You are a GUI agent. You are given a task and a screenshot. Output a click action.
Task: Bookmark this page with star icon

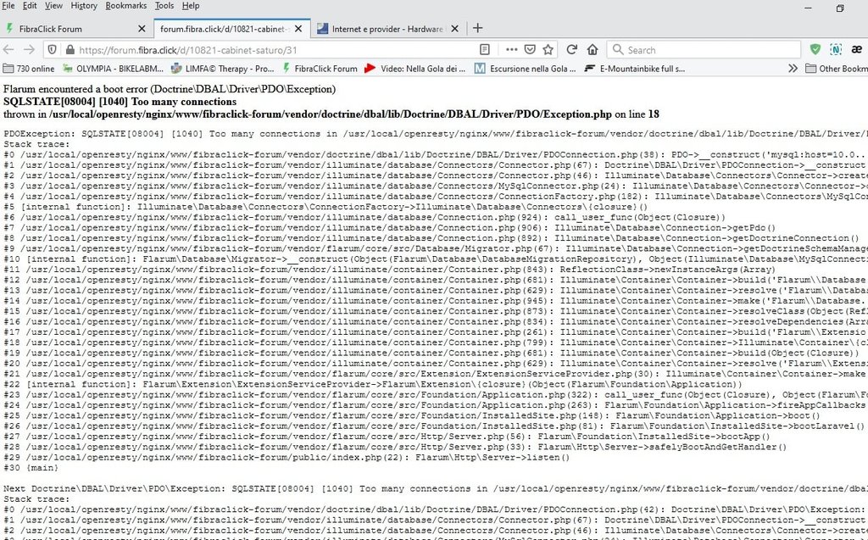pyautogui.click(x=548, y=49)
